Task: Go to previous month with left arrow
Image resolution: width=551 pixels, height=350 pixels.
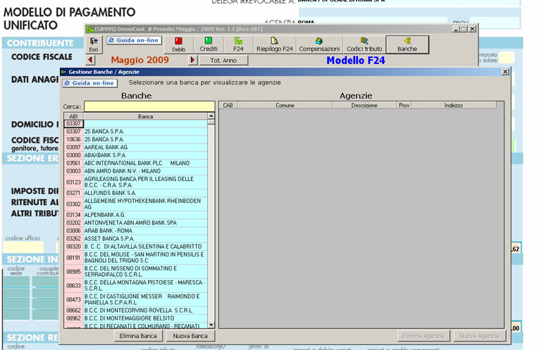Action: [x=91, y=61]
